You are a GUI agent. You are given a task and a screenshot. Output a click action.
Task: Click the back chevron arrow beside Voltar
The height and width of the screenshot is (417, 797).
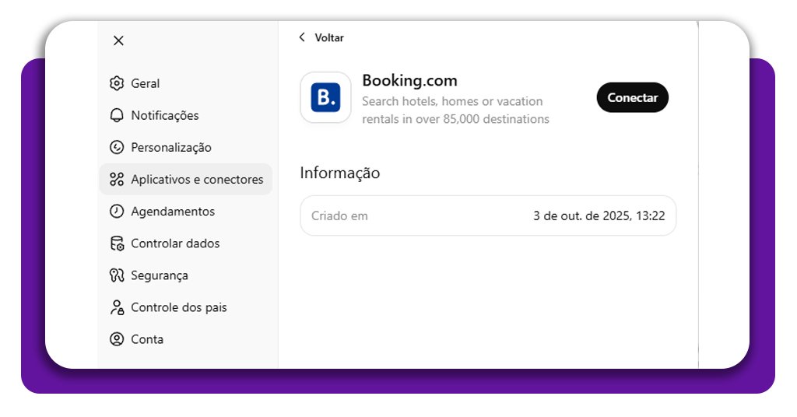point(302,37)
